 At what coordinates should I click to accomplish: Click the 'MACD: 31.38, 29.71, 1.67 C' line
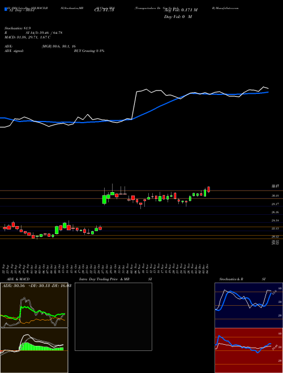tap(27, 37)
